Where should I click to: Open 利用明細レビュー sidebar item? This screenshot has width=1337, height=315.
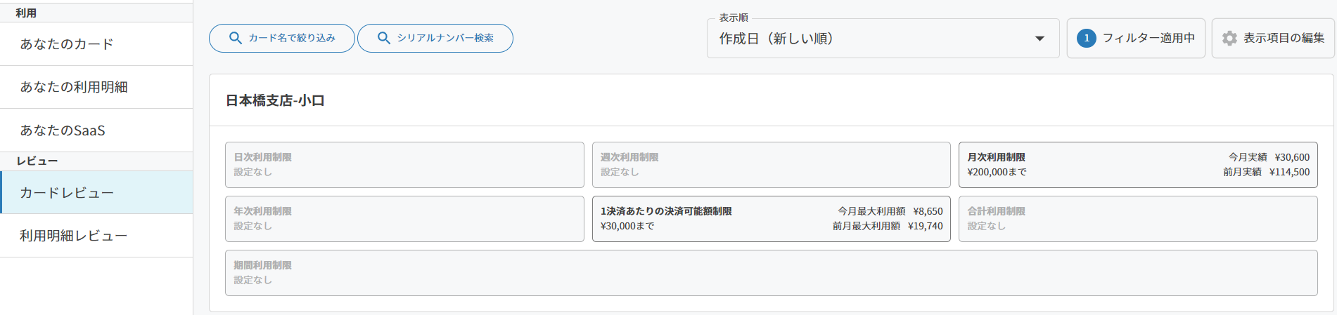(x=96, y=236)
